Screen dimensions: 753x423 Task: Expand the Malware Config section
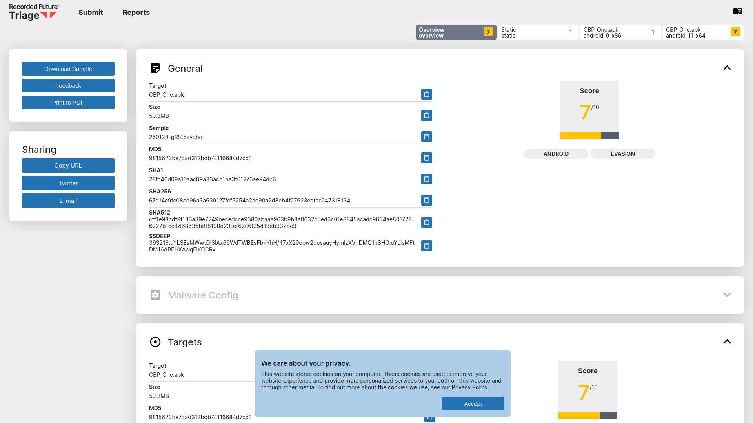(x=727, y=295)
